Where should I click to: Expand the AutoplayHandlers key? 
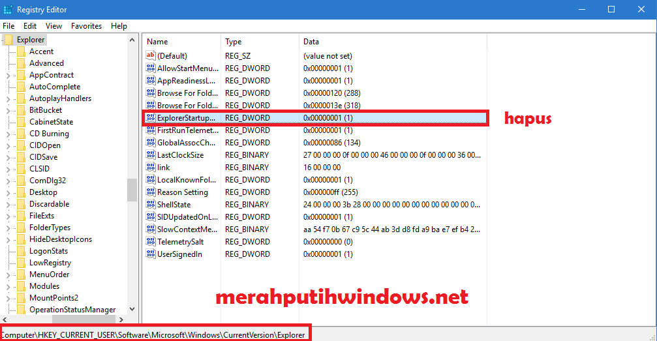click(x=8, y=99)
